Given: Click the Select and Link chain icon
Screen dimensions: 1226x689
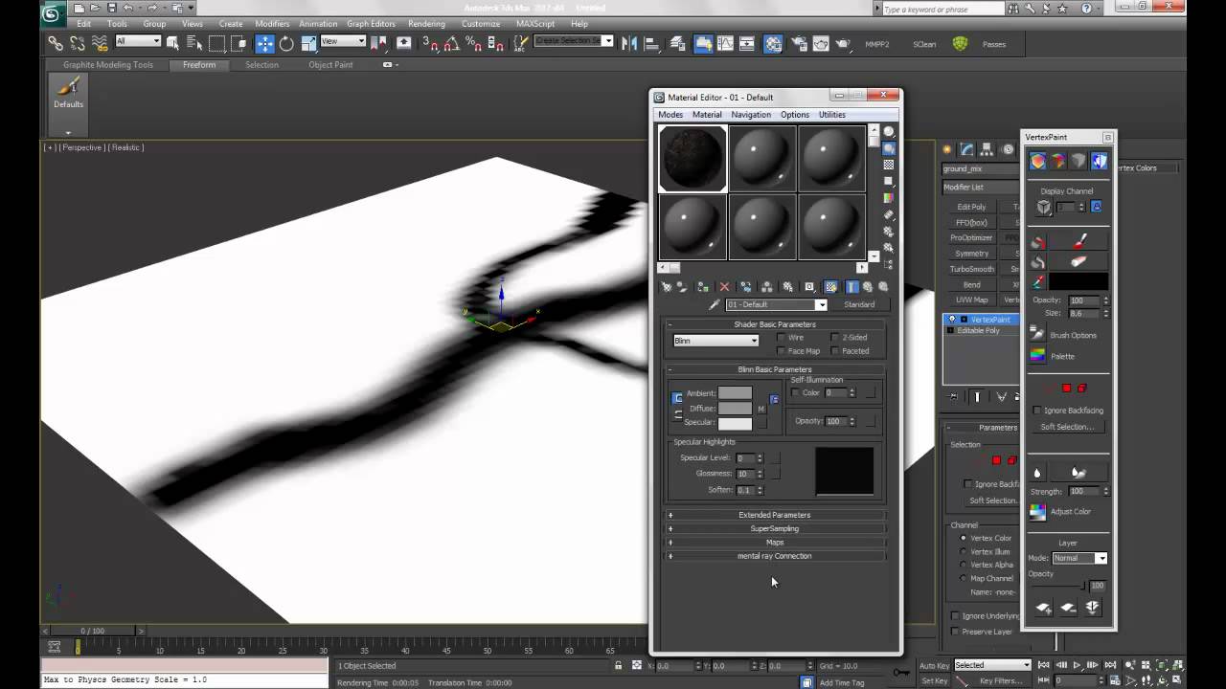Looking at the screenshot, I should (56, 43).
